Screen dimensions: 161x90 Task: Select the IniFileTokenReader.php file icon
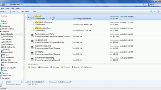coord(32,59)
